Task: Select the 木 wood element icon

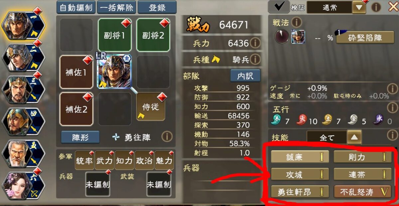Action: click(277, 120)
